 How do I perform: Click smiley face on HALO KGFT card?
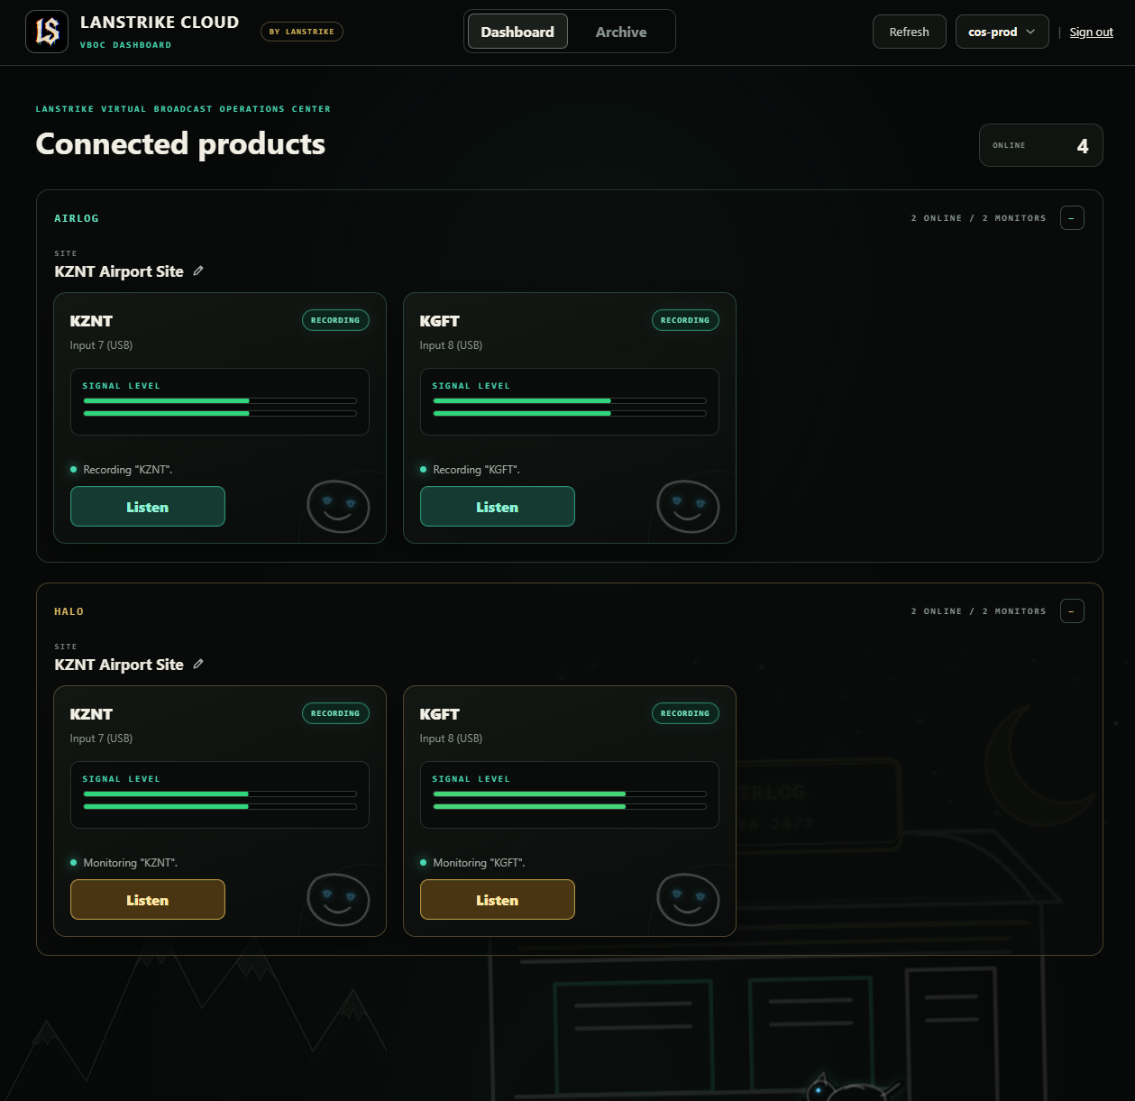point(688,900)
